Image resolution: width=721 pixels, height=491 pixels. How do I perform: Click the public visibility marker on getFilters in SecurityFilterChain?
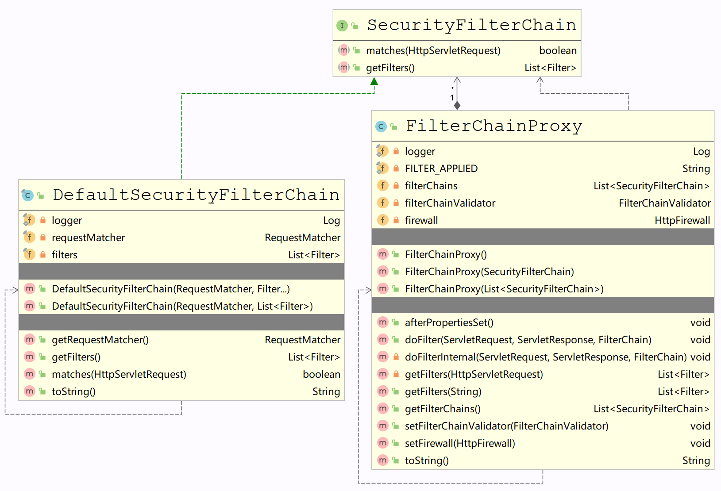click(x=355, y=68)
